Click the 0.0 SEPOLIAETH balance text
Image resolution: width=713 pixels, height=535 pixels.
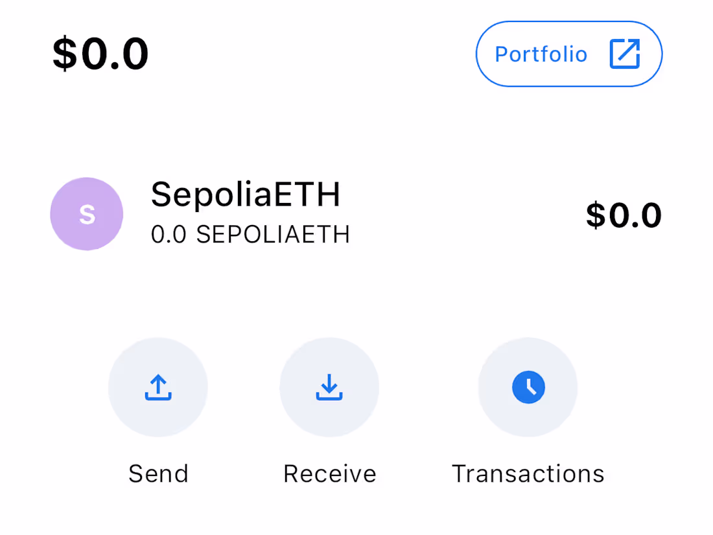tap(250, 235)
